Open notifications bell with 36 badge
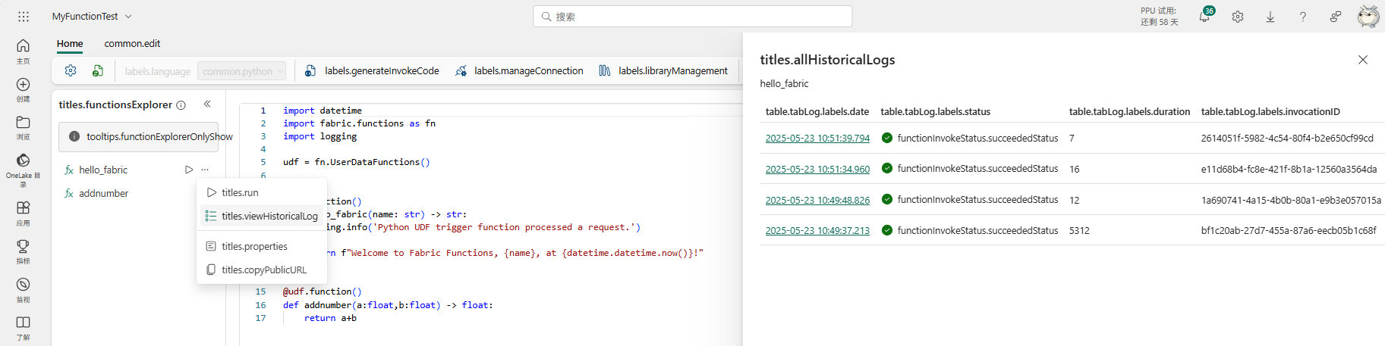Screen dimensions: 1385x346 [1205, 16]
